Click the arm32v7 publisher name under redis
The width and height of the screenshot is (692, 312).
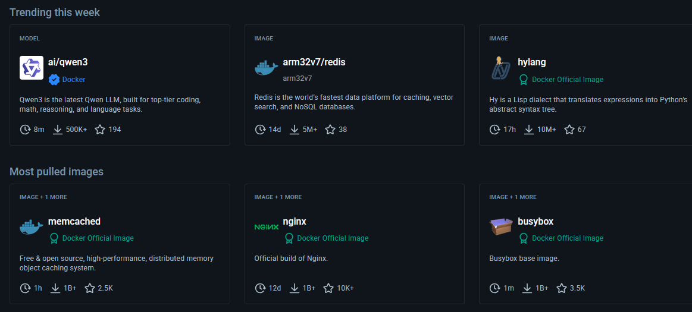pyautogui.click(x=298, y=78)
